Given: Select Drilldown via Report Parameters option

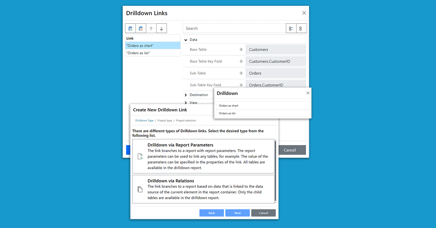Looking at the screenshot, I should [x=203, y=156].
